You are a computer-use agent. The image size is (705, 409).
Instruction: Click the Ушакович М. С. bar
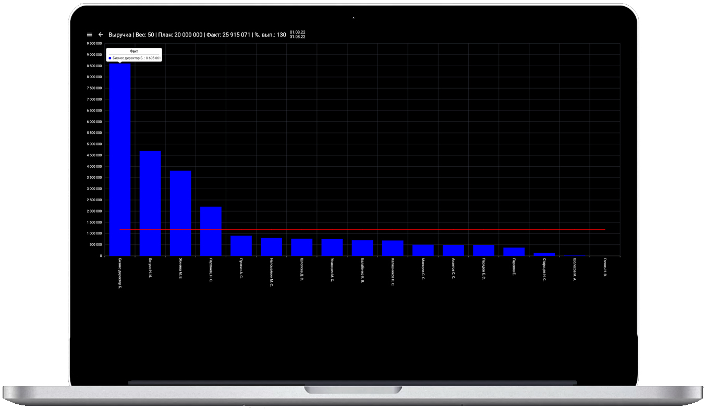pos(332,247)
